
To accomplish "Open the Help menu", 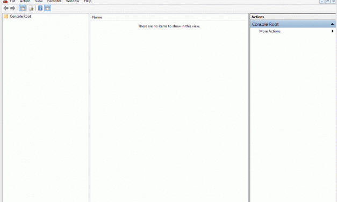I will pos(88,1).
